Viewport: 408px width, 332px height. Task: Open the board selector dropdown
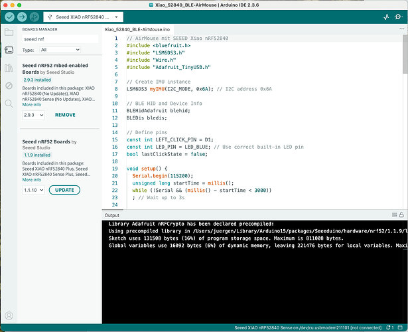coord(84,17)
